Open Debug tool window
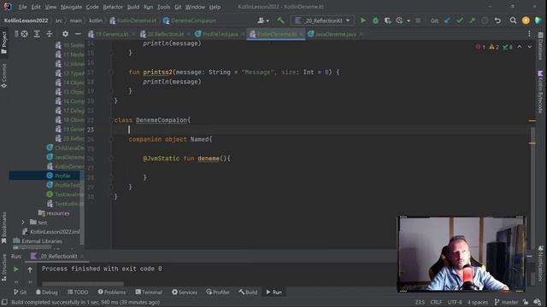 (x=47, y=292)
